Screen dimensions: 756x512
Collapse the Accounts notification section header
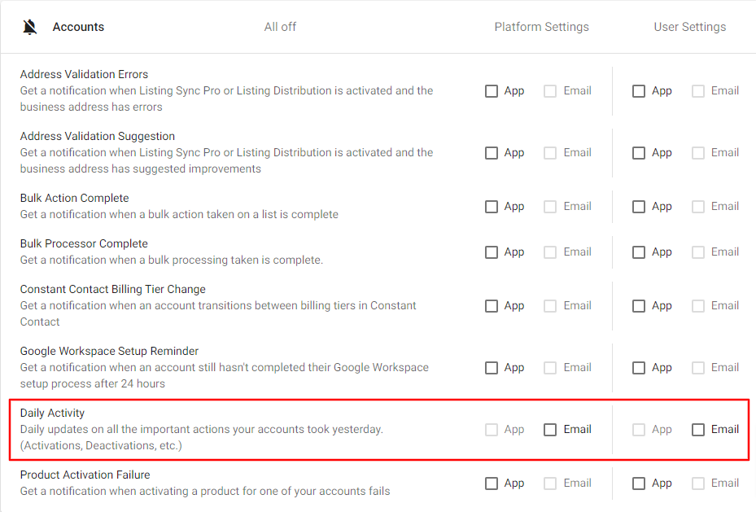pos(78,27)
